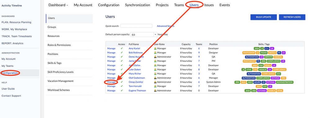Open PLAN. Resource Planning in sidebar
The width and height of the screenshot is (310, 118).
point(16,22)
